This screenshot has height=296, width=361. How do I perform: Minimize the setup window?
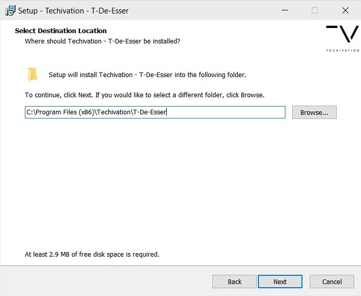tap(285, 10)
